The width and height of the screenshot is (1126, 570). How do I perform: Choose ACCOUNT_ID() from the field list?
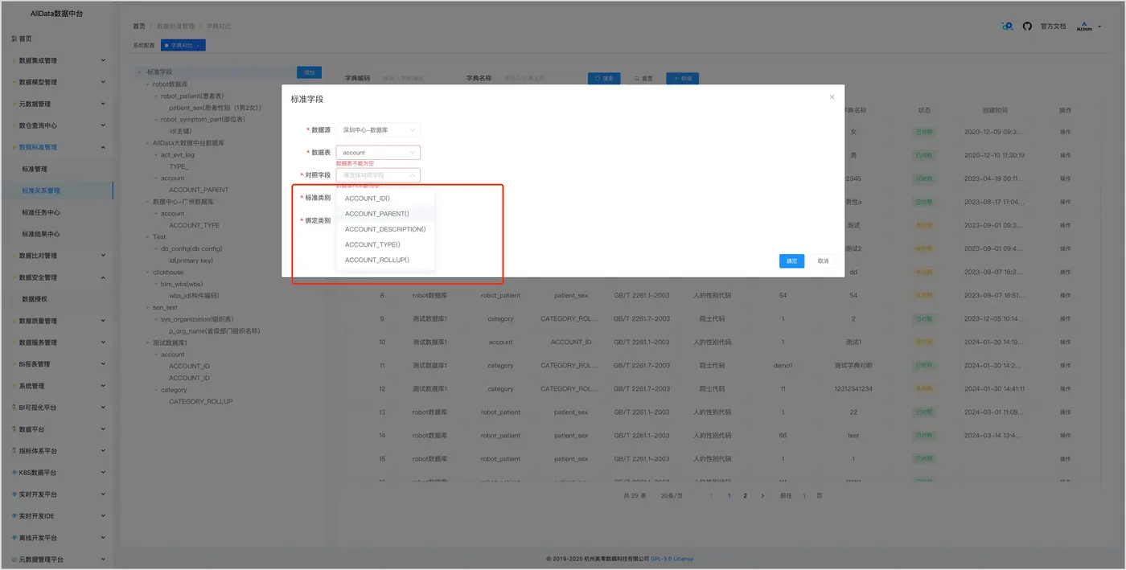[385, 199]
